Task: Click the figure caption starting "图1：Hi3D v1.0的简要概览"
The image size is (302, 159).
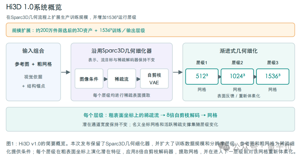Action: click(151, 148)
